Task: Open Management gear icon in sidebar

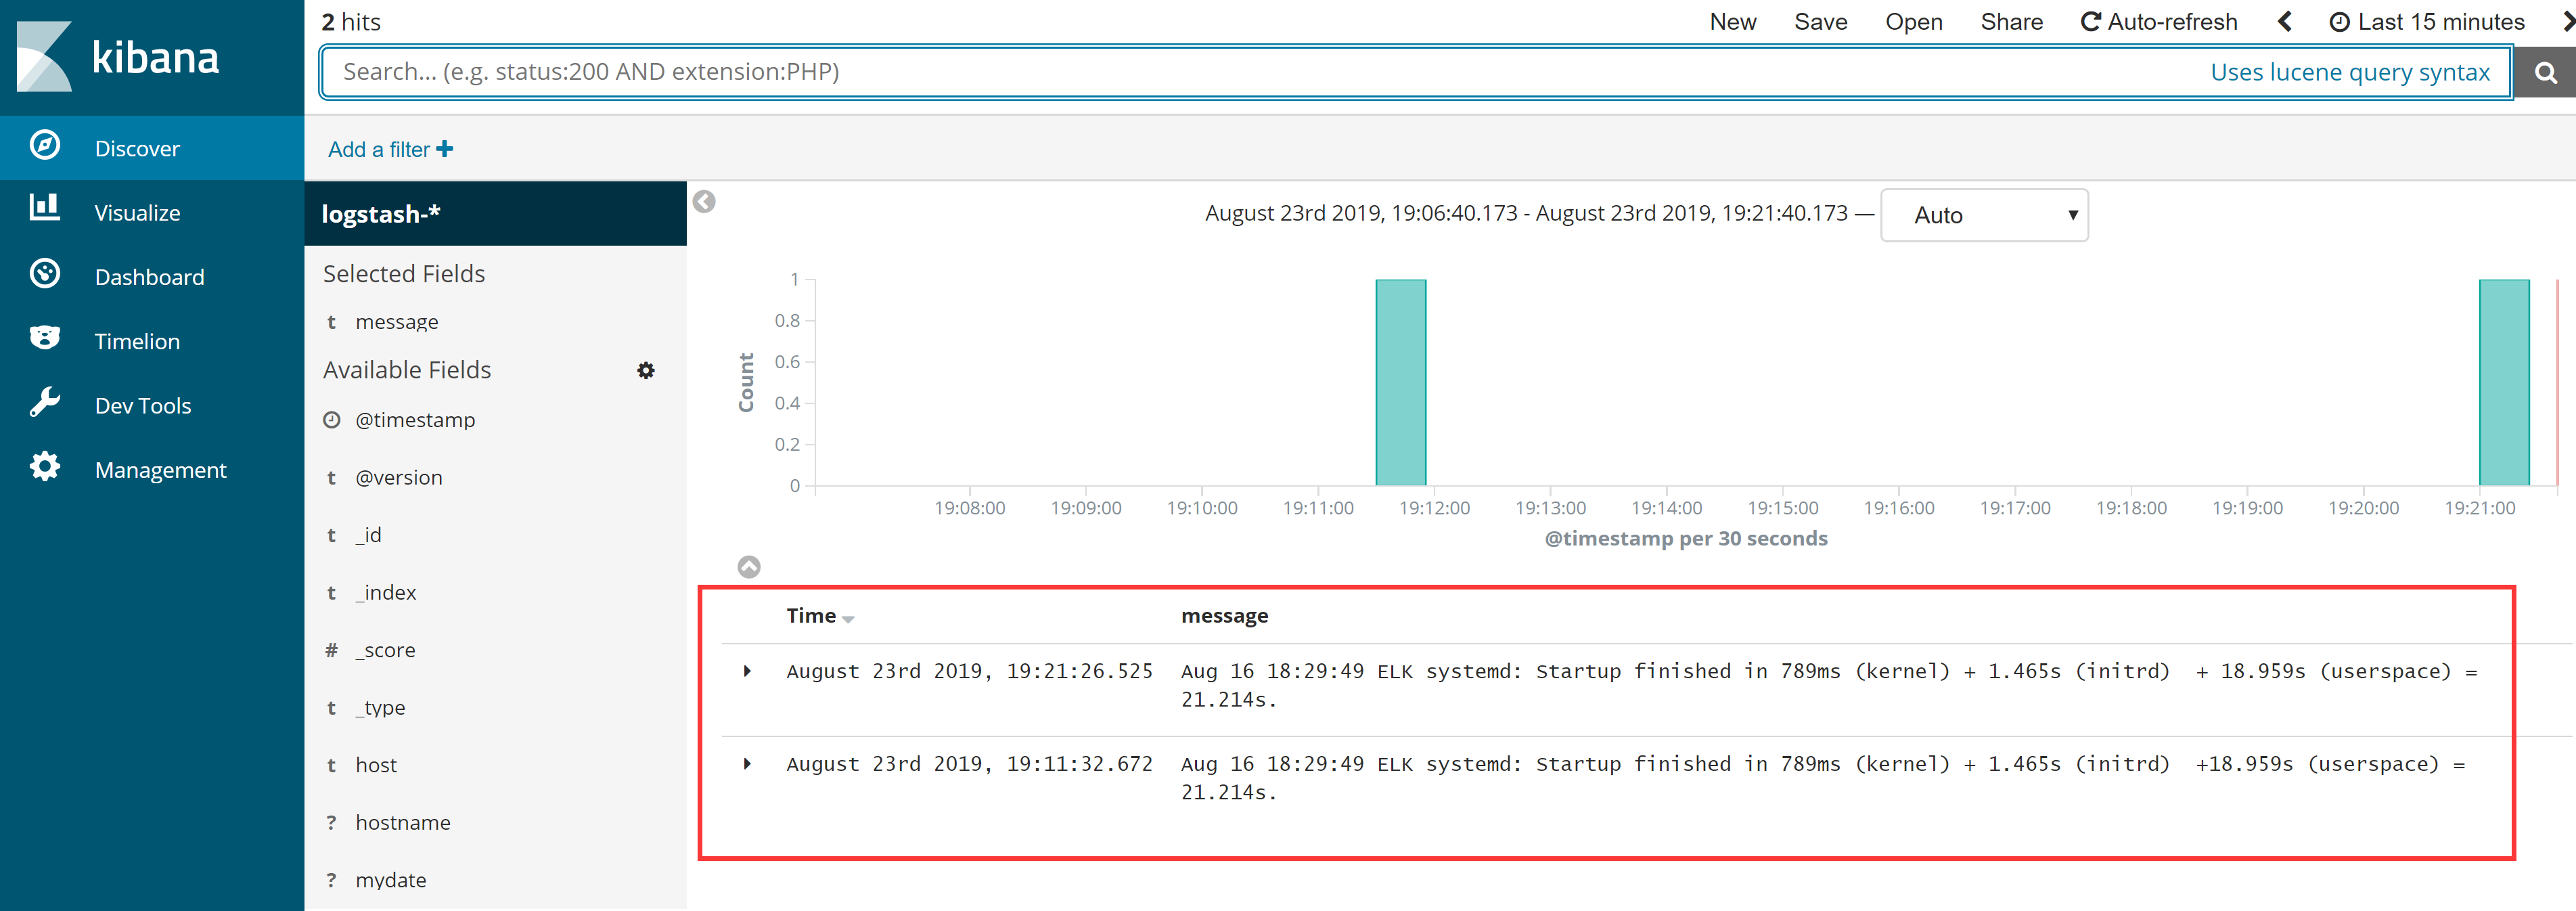Action: pyautogui.click(x=45, y=467)
